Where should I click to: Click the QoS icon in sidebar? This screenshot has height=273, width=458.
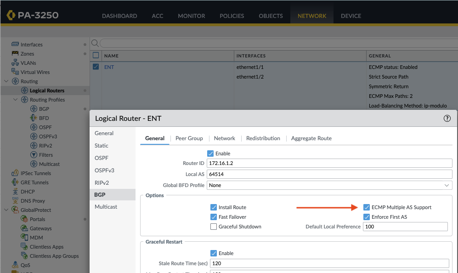(15, 265)
